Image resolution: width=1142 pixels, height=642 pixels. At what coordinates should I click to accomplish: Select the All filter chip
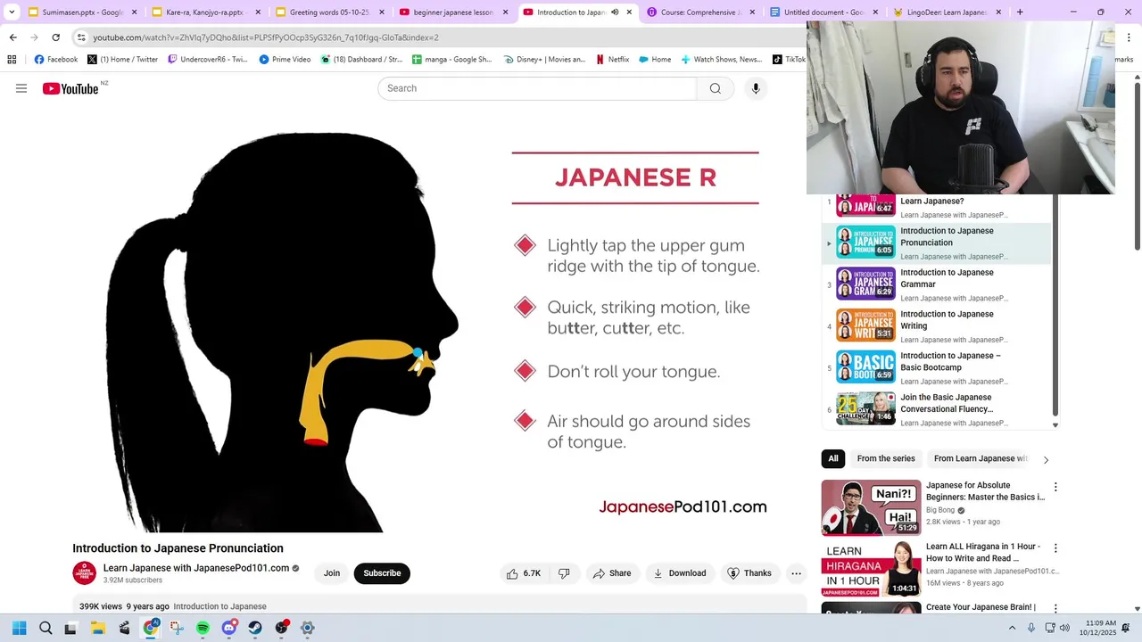click(x=833, y=458)
